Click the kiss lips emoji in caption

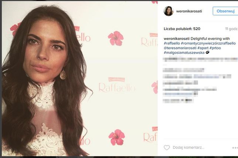click(x=207, y=53)
